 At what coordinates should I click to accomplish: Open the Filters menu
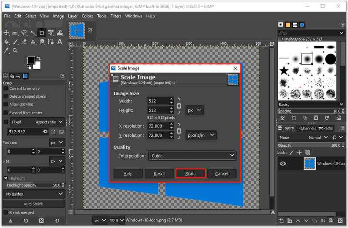pos(116,16)
